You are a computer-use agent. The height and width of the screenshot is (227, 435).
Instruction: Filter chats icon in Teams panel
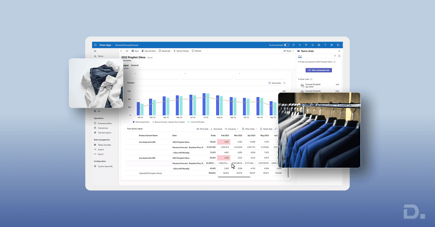pyautogui.click(x=335, y=56)
